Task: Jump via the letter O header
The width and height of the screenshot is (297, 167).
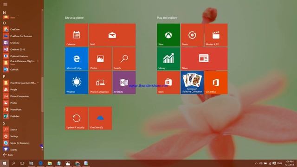Action: [x=4, y=23]
